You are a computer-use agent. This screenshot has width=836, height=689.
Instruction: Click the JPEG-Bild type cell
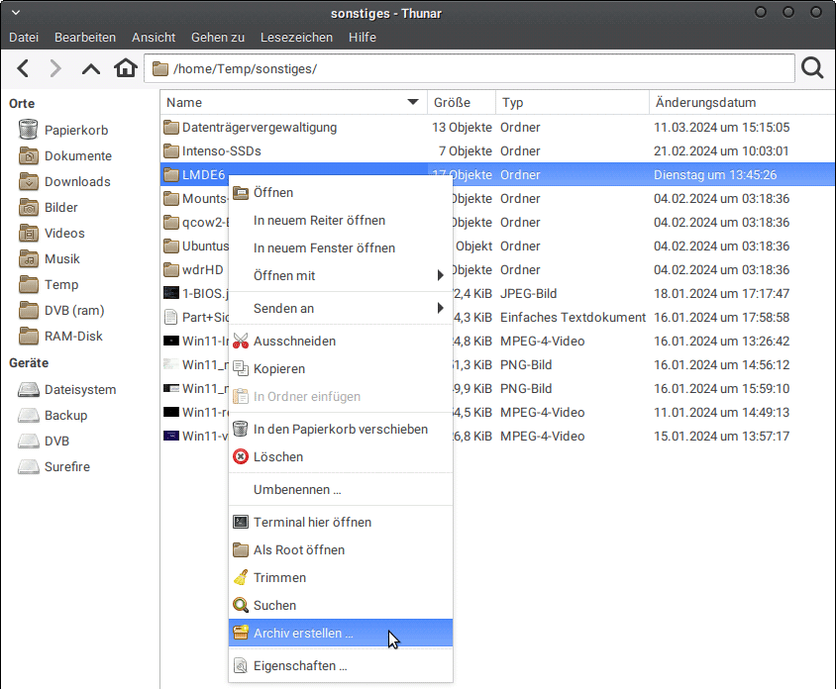click(x=528, y=294)
